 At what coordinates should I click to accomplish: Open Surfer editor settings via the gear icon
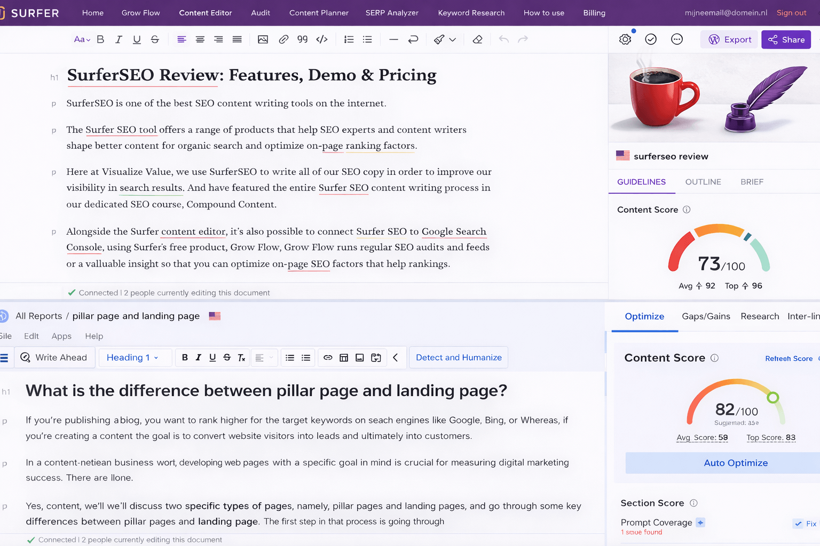click(x=625, y=39)
